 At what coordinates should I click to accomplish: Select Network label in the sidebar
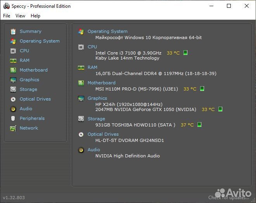(x=29, y=128)
